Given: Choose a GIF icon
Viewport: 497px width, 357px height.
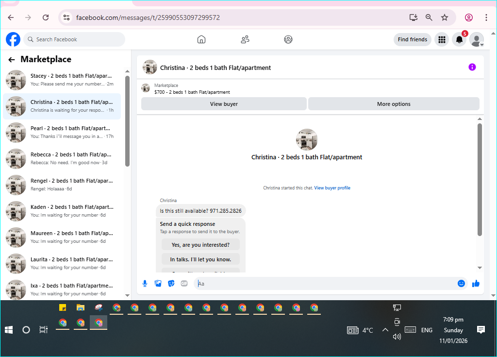Looking at the screenshot, I should pyautogui.click(x=184, y=283).
